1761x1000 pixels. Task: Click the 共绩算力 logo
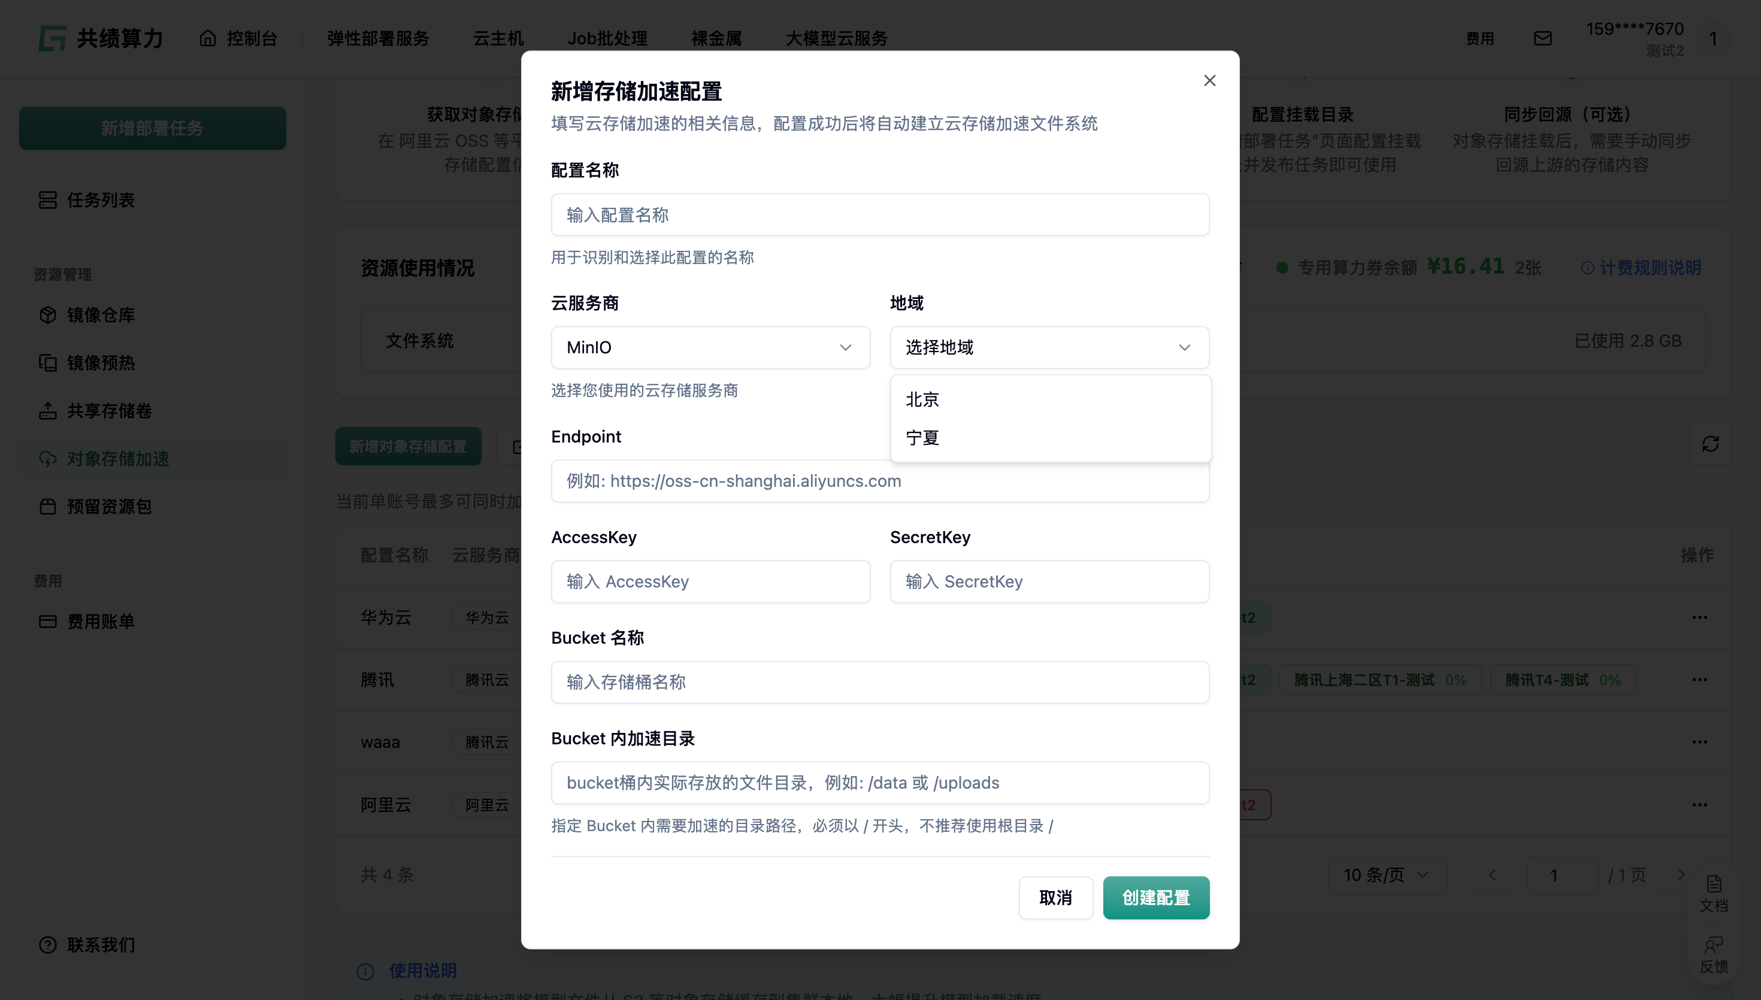[x=100, y=38]
